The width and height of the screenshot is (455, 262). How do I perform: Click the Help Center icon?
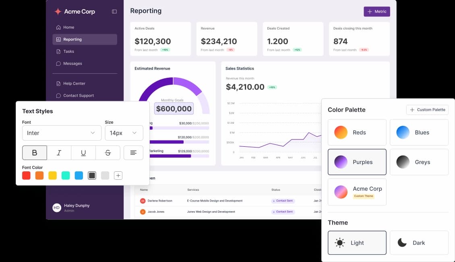coord(58,84)
